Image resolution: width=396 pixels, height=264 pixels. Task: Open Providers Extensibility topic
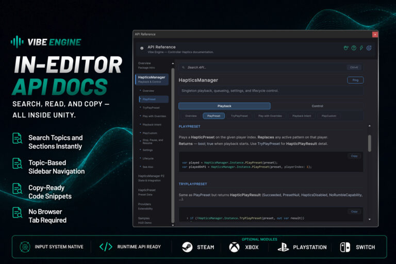[152, 206]
